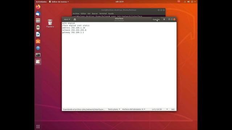The image size is (232, 130).
Task: Click the line 'iface enp1s0 inet static'
Action: (76, 26)
